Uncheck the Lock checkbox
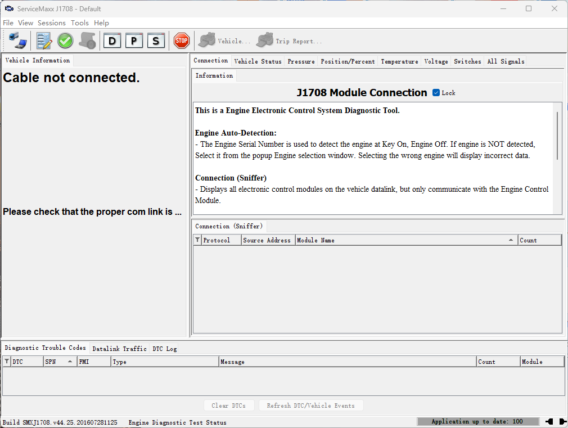Image resolution: width=568 pixels, height=428 pixels. point(436,93)
